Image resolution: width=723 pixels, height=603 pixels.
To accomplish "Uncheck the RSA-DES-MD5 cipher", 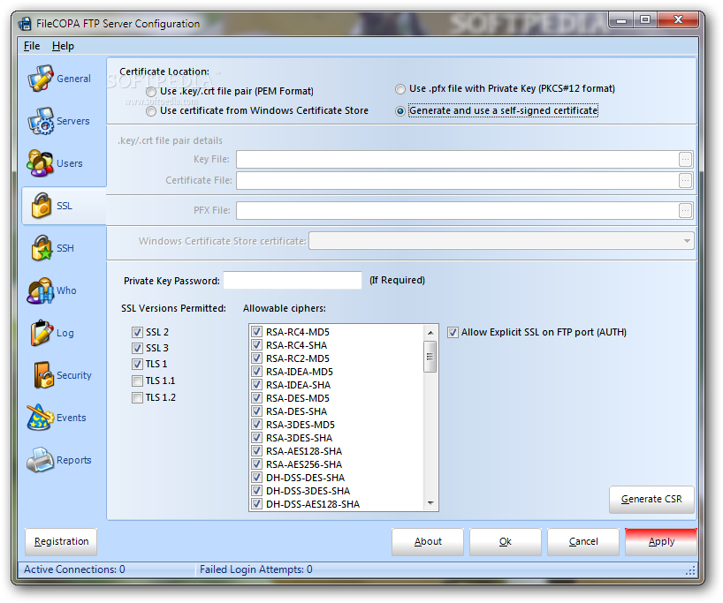I will coord(257,398).
